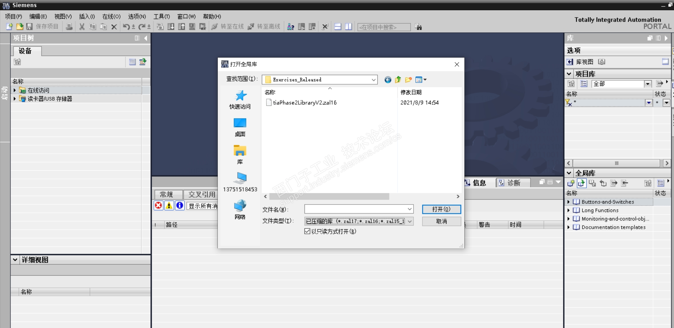Image resolution: width=674 pixels, height=328 pixels.
Task: Expand the look-in folder dropdown
Action: [x=373, y=80]
